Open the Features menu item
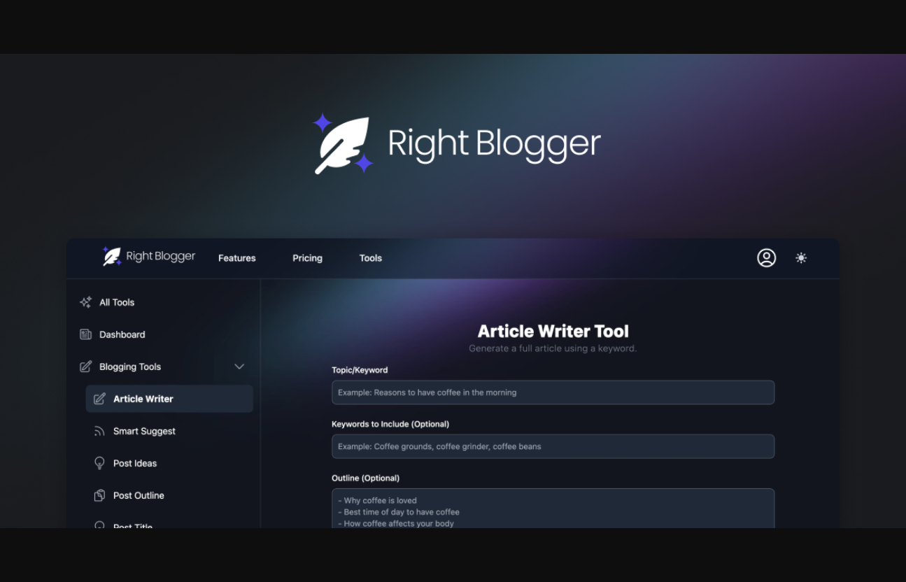The width and height of the screenshot is (906, 582). pyautogui.click(x=236, y=258)
